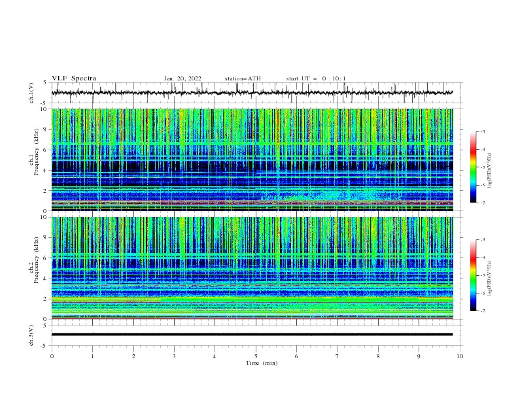Click the 'station=ATH' label
This screenshot has height=400, width=518.
coord(243,78)
